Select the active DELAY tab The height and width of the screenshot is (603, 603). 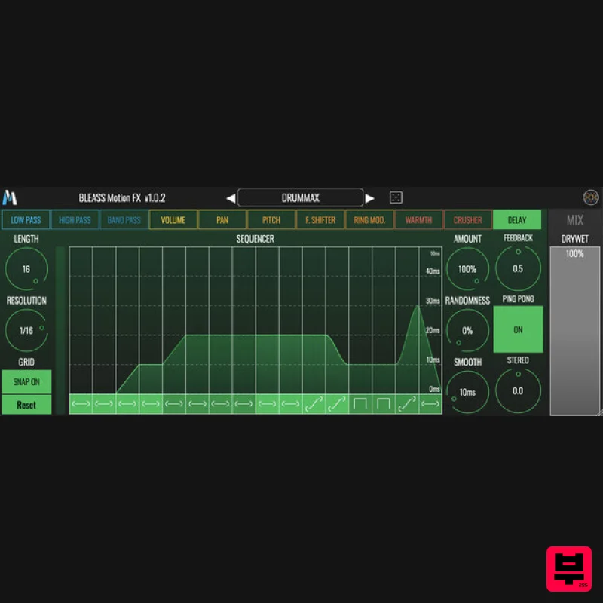pos(517,220)
